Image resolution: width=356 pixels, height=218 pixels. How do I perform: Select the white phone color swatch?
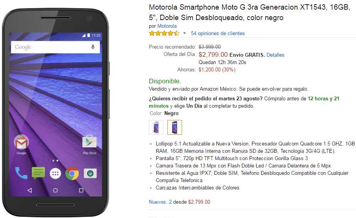click(156, 127)
